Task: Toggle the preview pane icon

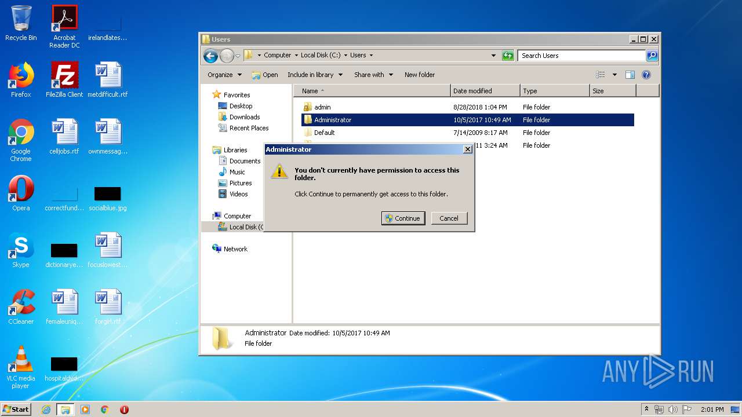Action: (630, 75)
